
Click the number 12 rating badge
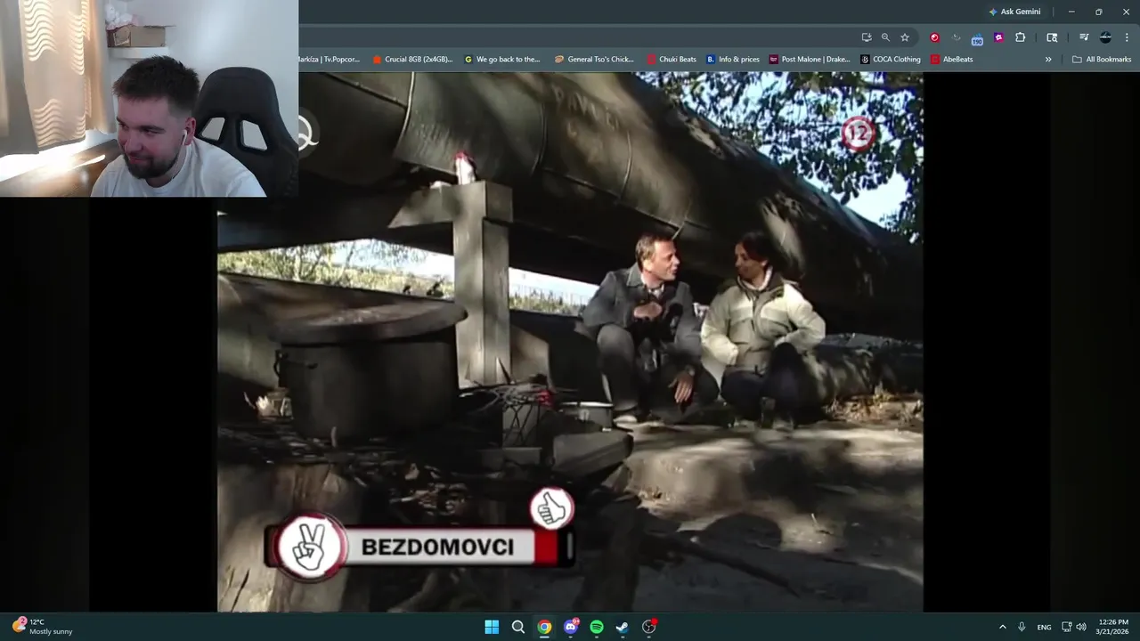coord(858,134)
